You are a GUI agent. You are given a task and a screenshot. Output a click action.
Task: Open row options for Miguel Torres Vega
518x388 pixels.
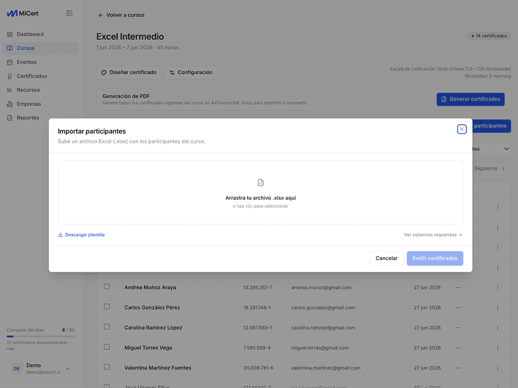point(497,348)
